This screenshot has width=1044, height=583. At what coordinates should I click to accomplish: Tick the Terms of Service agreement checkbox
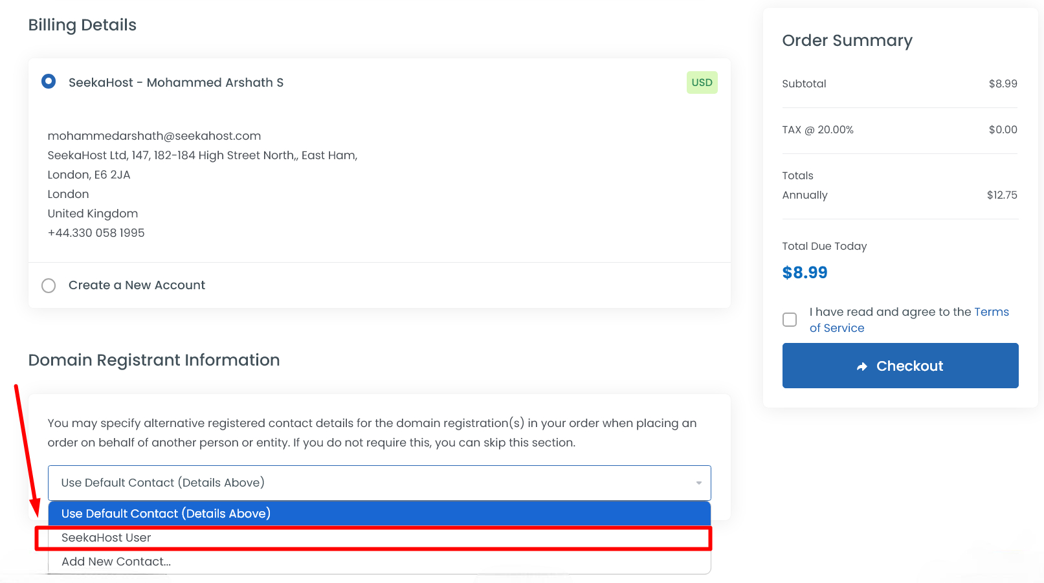coord(790,320)
